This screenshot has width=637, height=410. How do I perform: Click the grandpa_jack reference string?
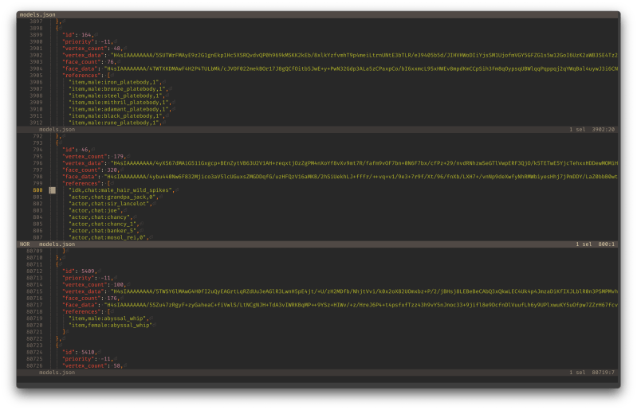[x=114, y=197]
